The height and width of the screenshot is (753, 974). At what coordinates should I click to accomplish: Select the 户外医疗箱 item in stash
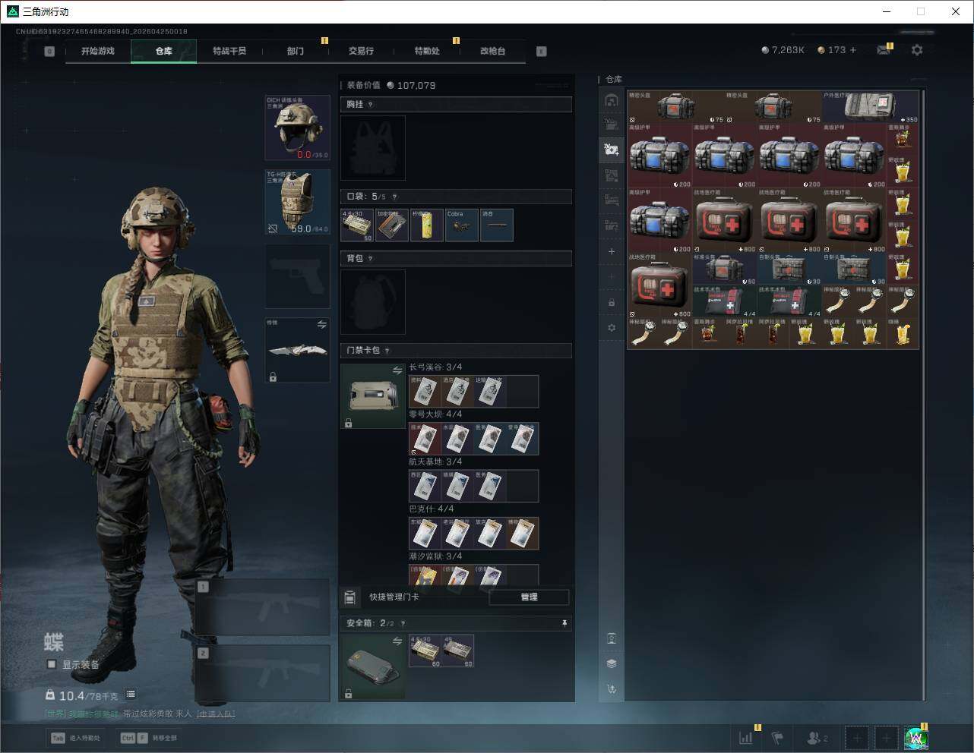coord(871,108)
